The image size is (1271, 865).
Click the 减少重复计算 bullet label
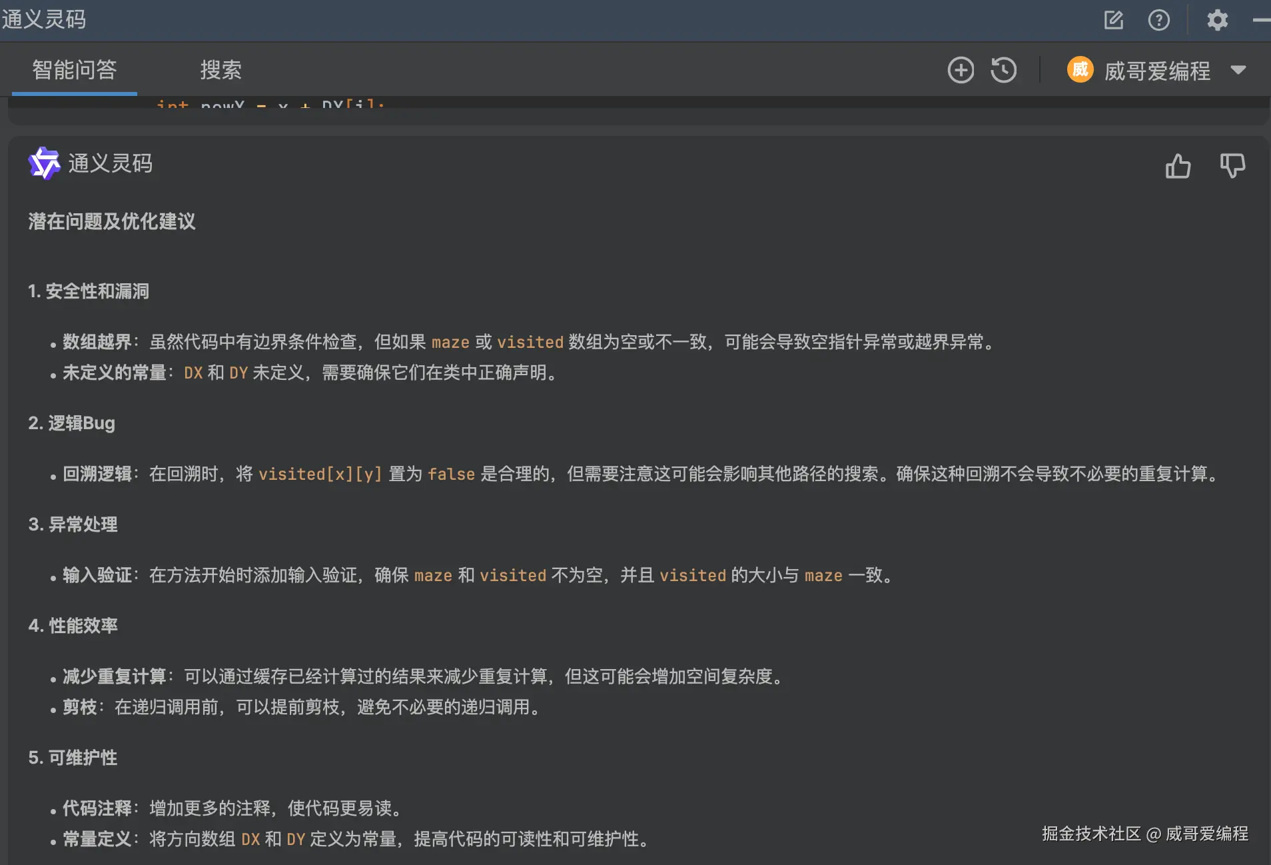click(115, 676)
